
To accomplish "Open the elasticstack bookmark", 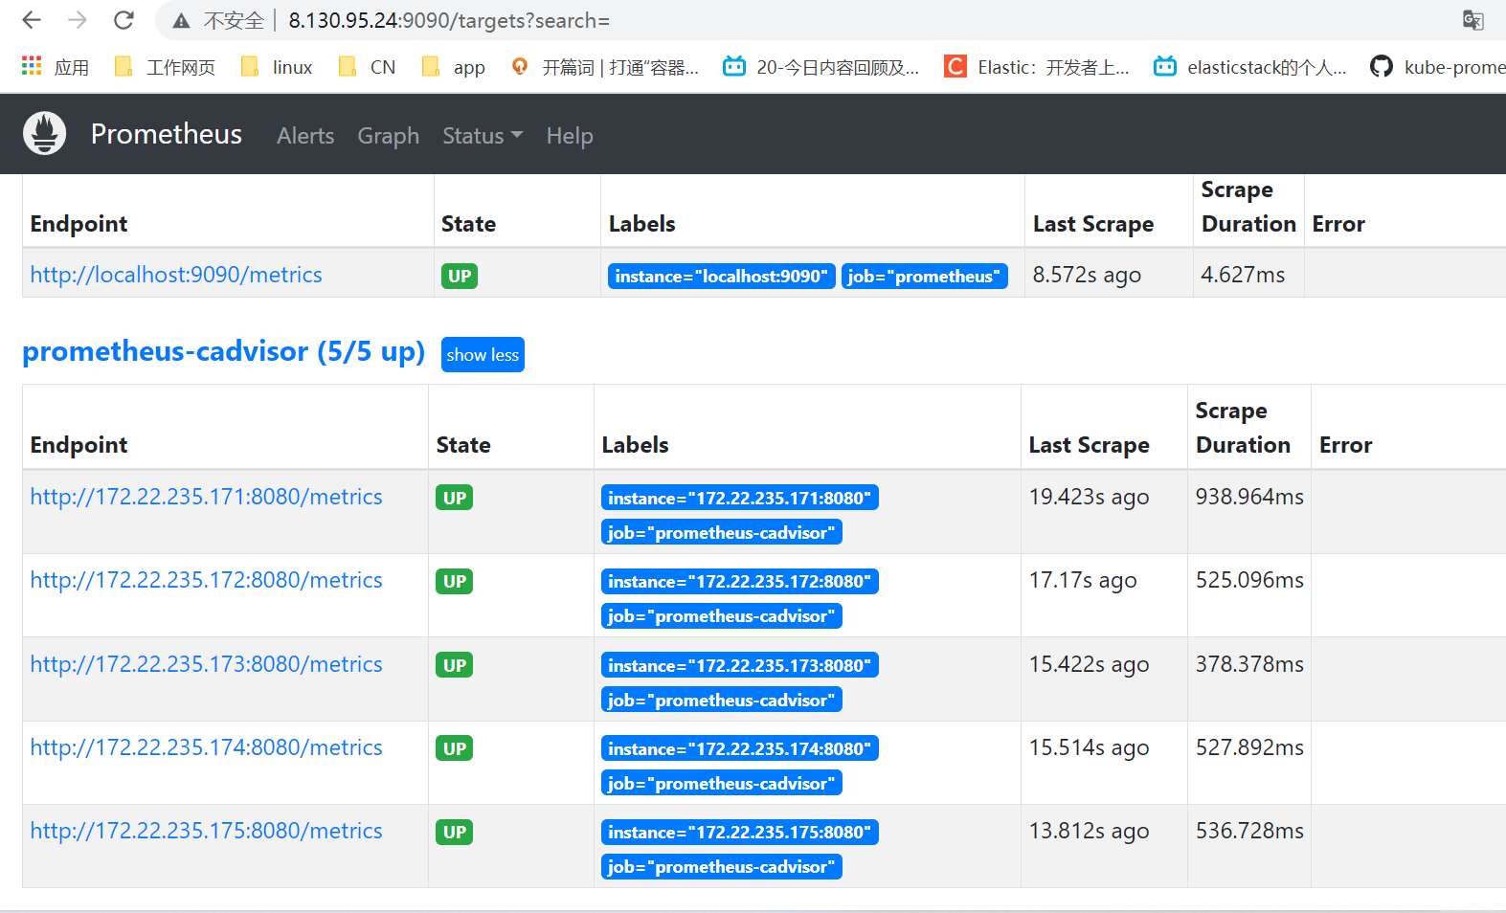I will pyautogui.click(x=1250, y=67).
